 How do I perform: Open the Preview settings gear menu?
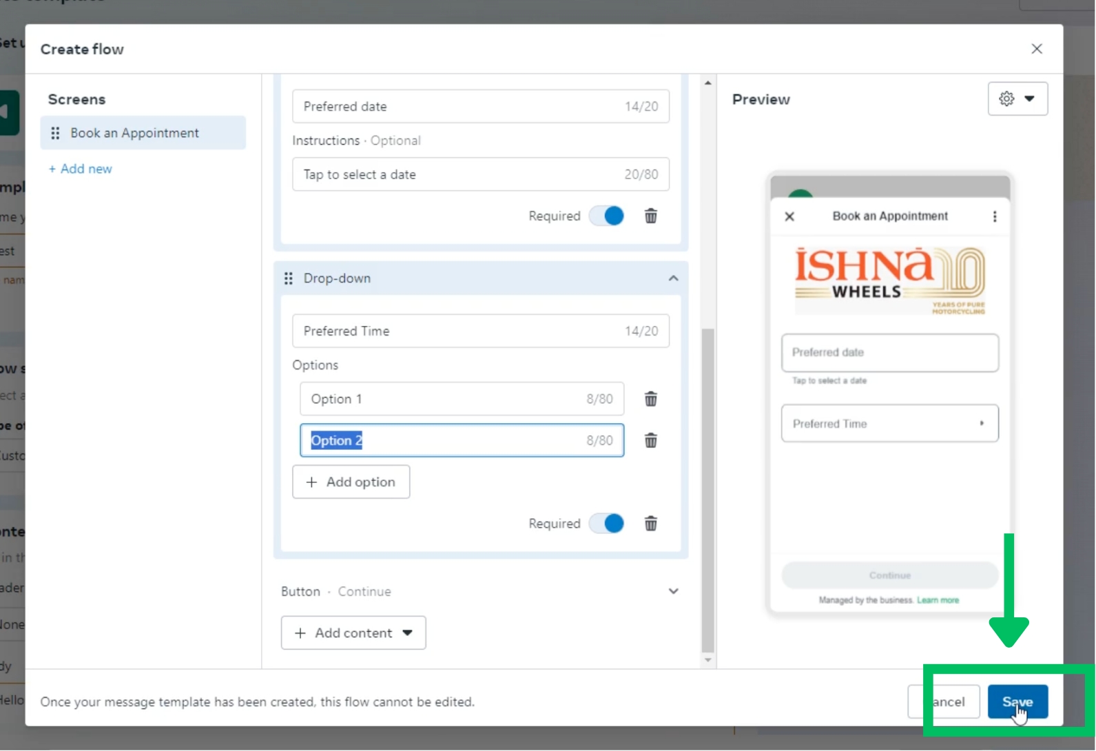pyautogui.click(x=1017, y=99)
